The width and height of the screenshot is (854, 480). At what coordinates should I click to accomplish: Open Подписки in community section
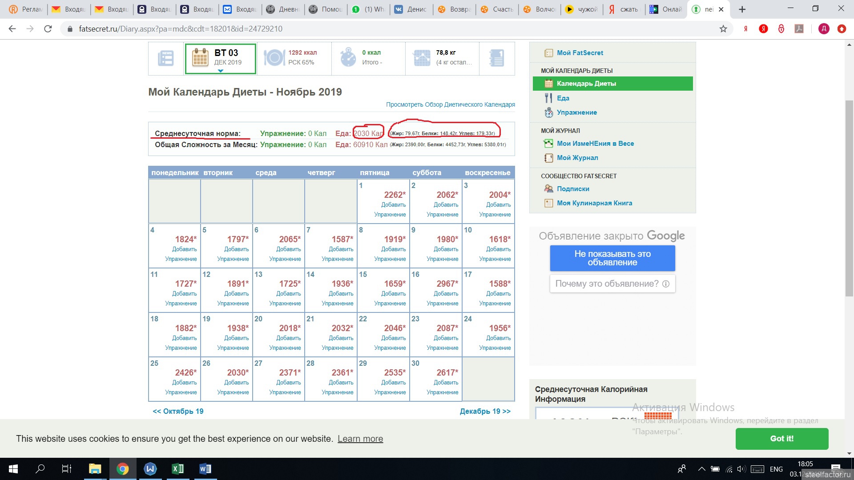573,189
